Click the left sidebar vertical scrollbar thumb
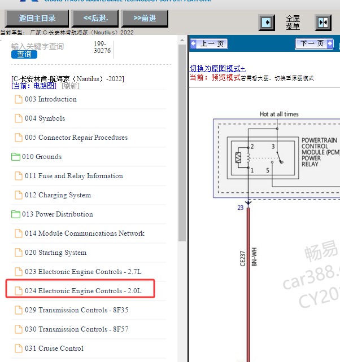340x362 pixels. point(182,143)
